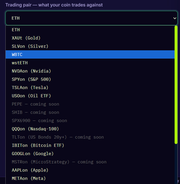Click the green dropdown scrollbar thumb
The width and height of the screenshot is (180, 184).
pyautogui.click(x=176, y=85)
